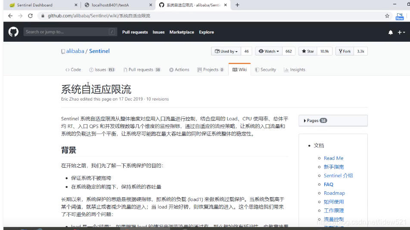Screen dimensions: 410x230
Task: Open Eric Zhao author text
Action: pyautogui.click(x=70, y=99)
